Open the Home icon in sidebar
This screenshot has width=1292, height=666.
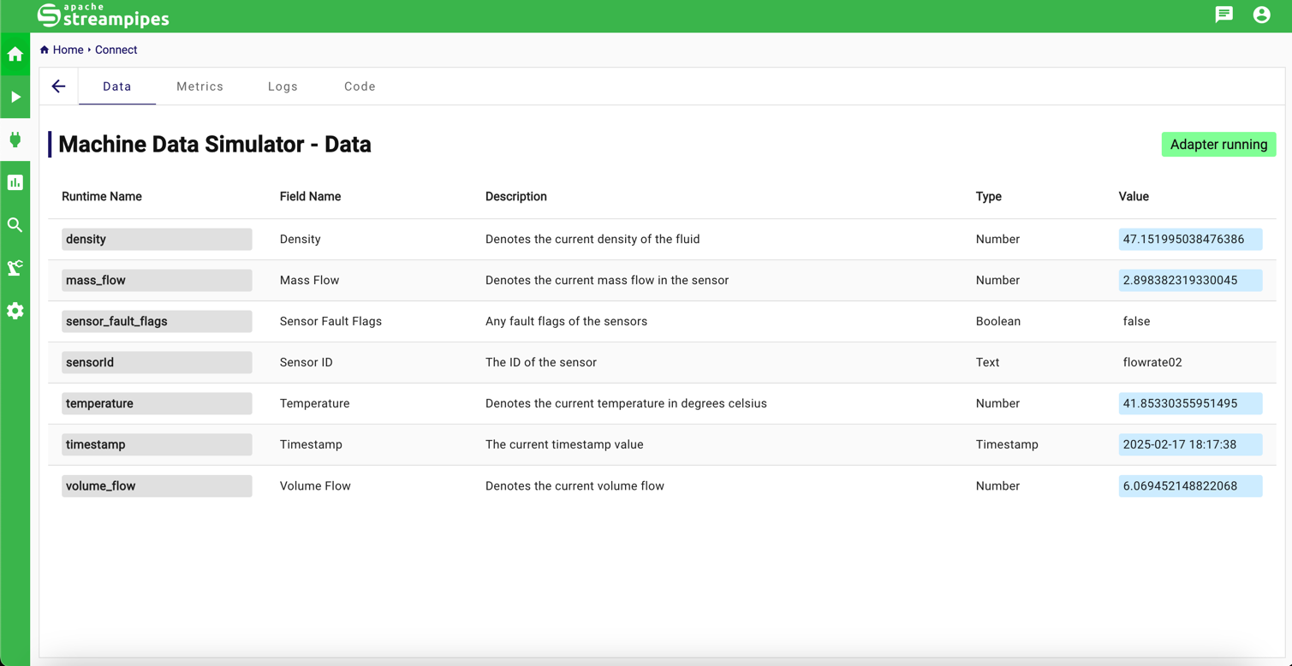15,55
